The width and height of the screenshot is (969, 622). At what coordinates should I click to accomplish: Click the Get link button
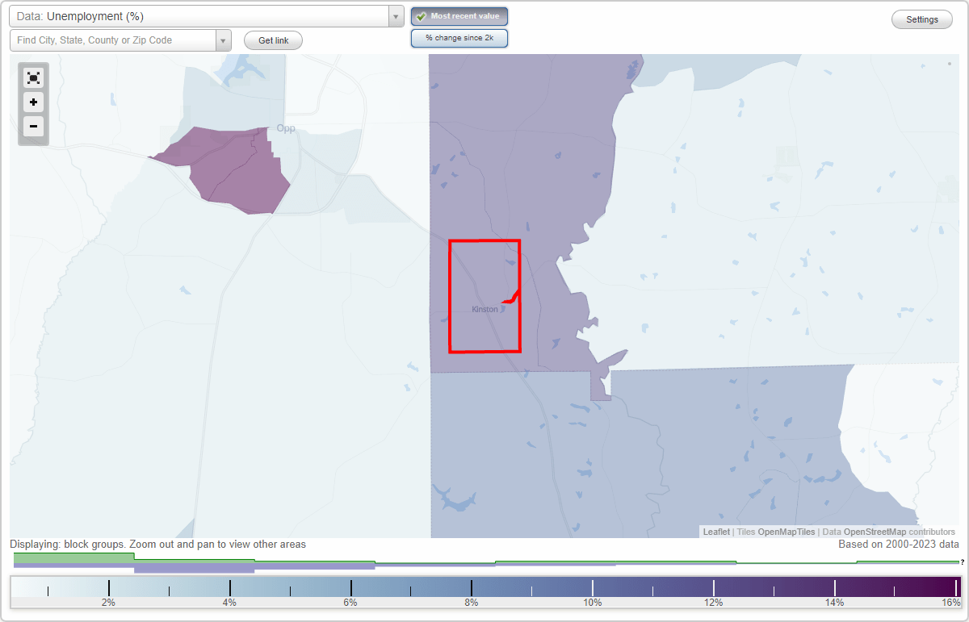[273, 40]
